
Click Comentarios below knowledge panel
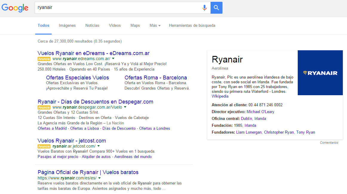coord(329,143)
